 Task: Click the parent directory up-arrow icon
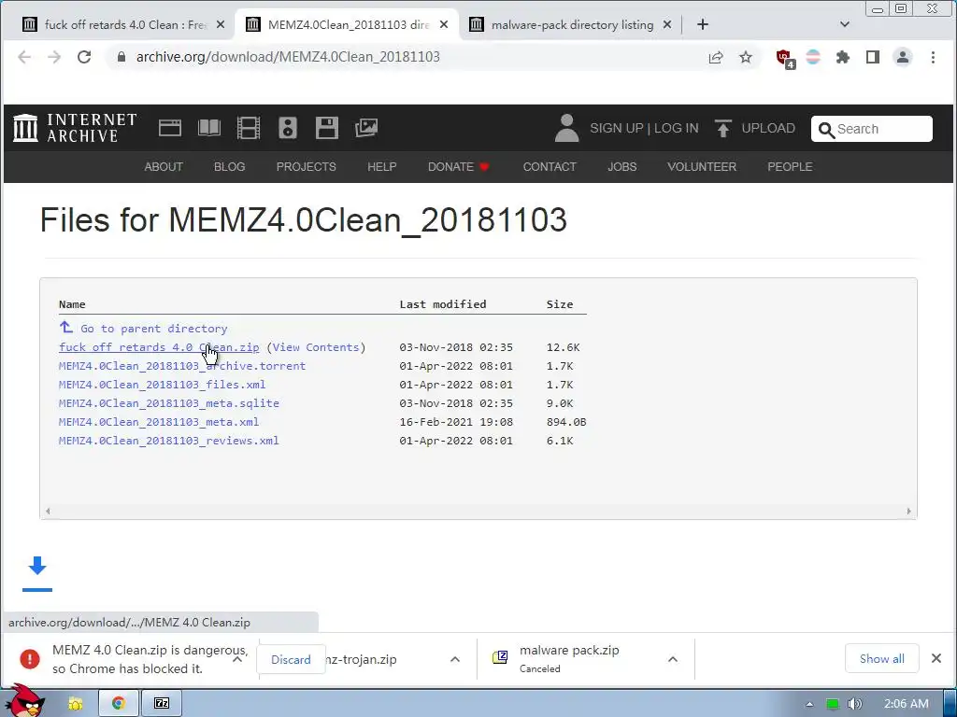click(66, 328)
